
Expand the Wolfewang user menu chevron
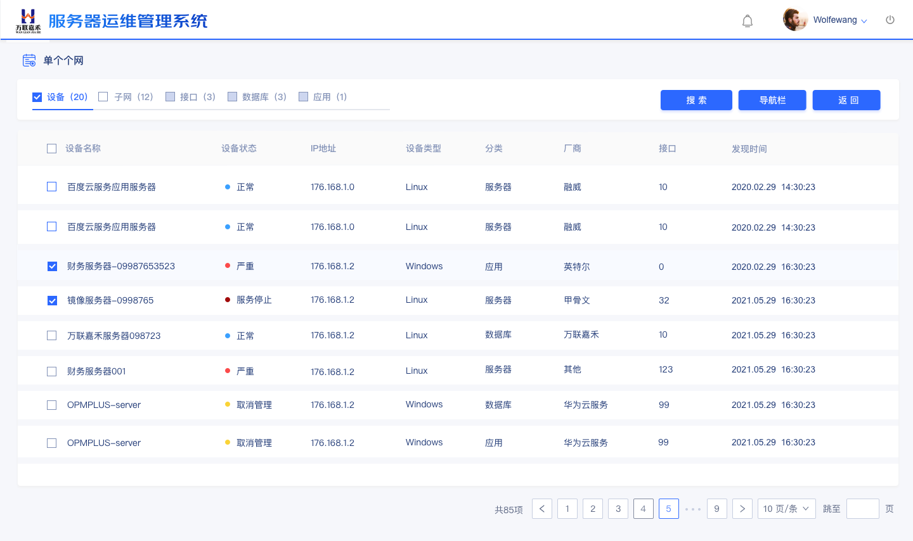click(x=864, y=21)
